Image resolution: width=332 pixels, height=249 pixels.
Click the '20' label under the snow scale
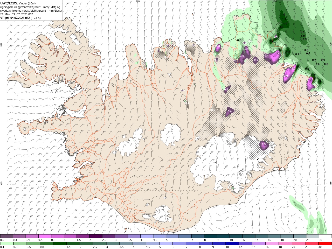[x=295, y=240]
